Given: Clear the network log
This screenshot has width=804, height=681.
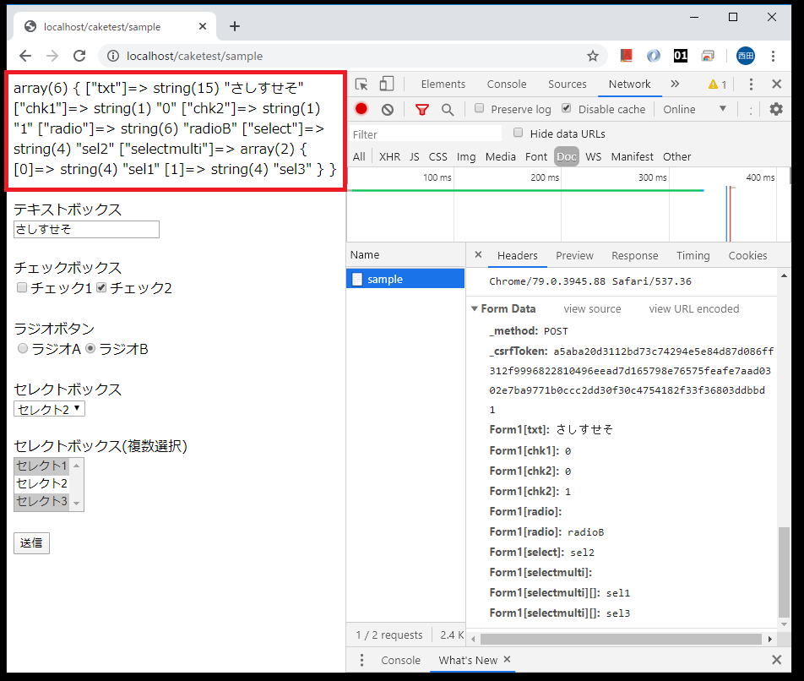Looking at the screenshot, I should click(x=388, y=109).
